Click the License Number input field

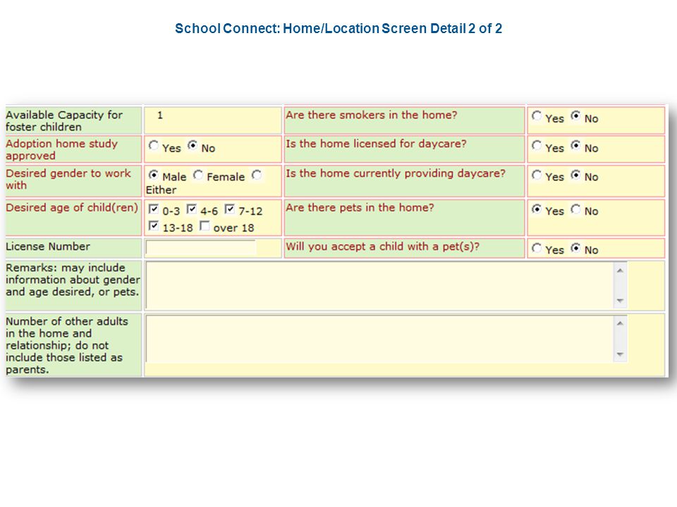[201, 248]
